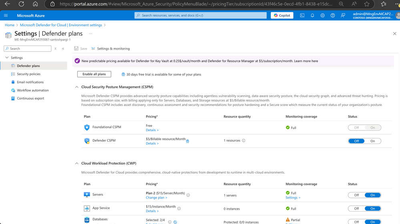Open Workflow automation in the sidebar
This screenshot has height=224, width=400.
[x=34, y=90]
